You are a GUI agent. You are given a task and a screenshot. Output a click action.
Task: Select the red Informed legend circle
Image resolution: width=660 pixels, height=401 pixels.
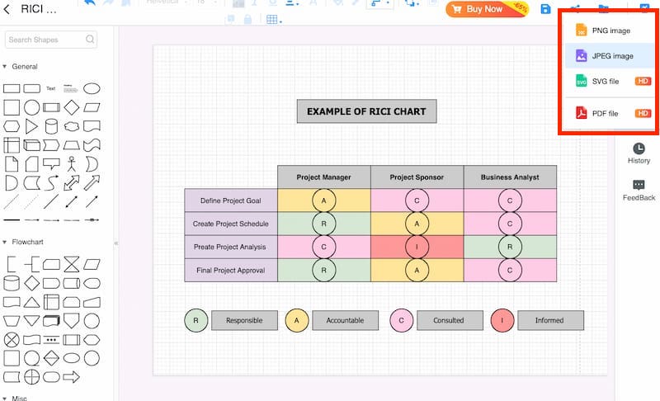[502, 321]
